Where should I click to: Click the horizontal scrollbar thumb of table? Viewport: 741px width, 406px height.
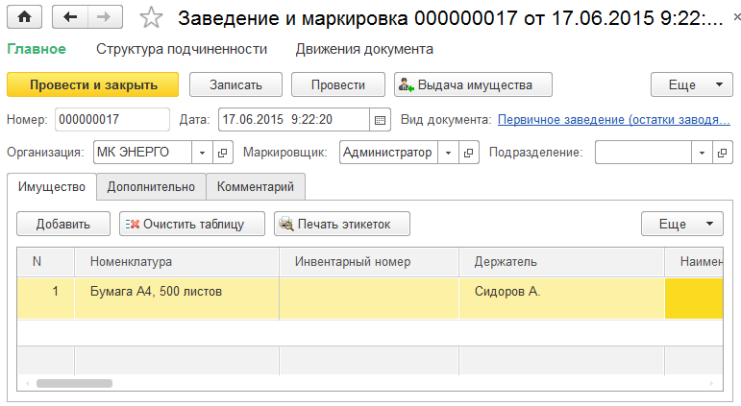[75, 383]
